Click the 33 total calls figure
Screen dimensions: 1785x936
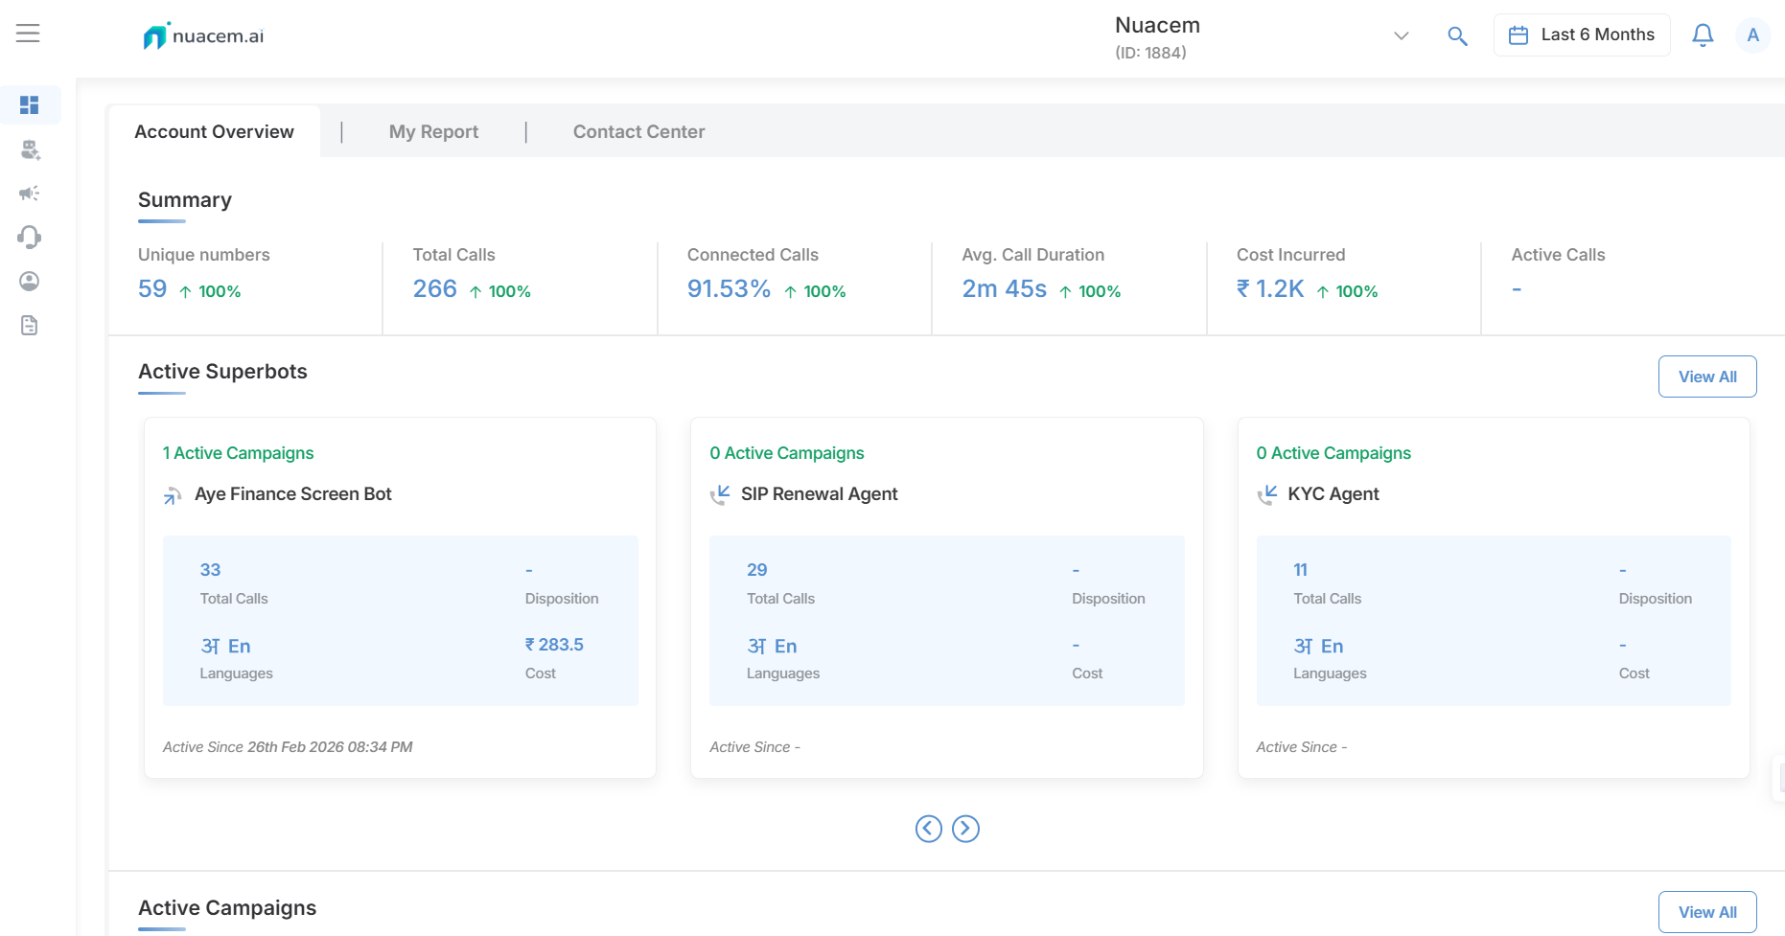click(210, 570)
